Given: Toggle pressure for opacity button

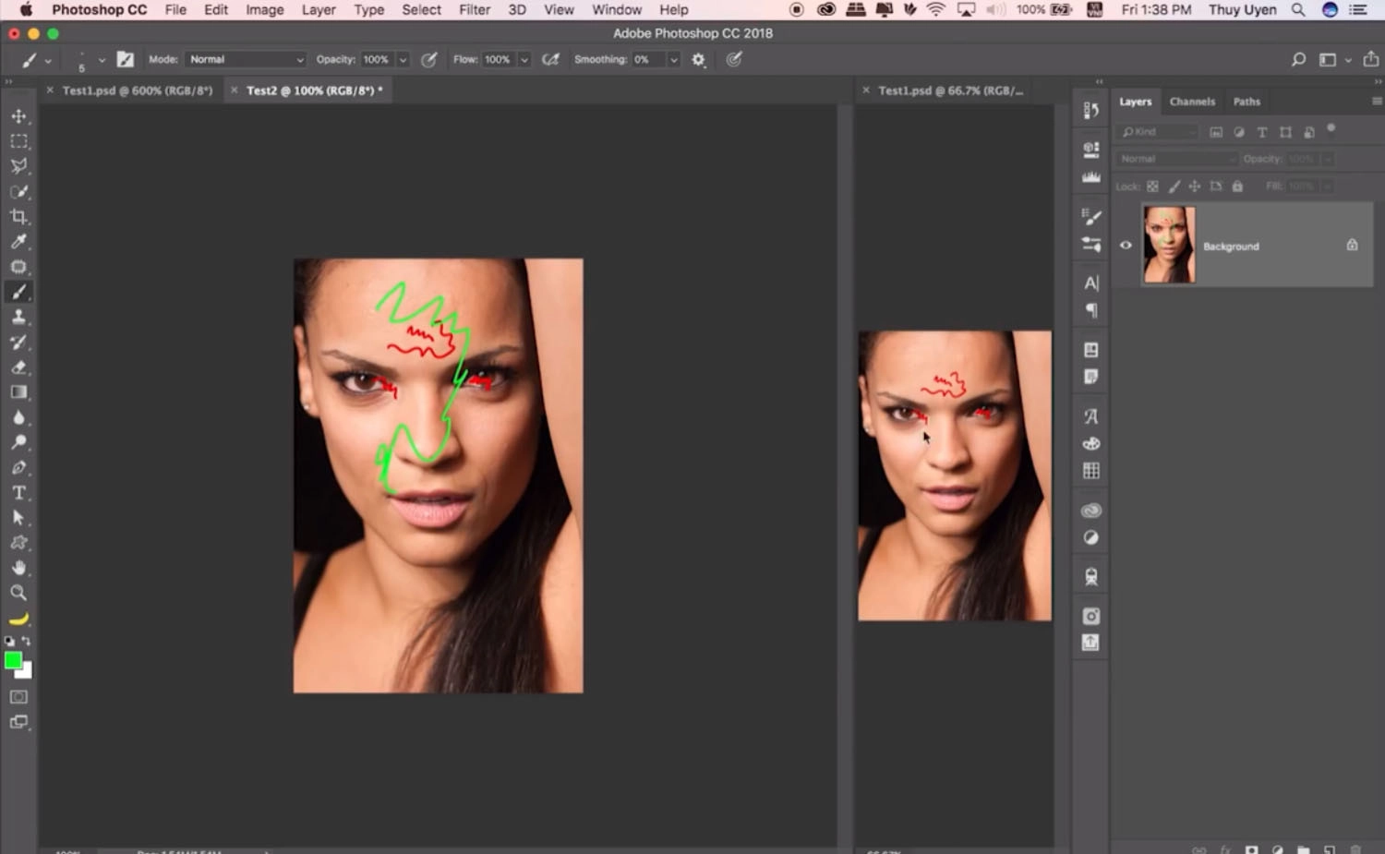Looking at the screenshot, I should pyautogui.click(x=429, y=59).
